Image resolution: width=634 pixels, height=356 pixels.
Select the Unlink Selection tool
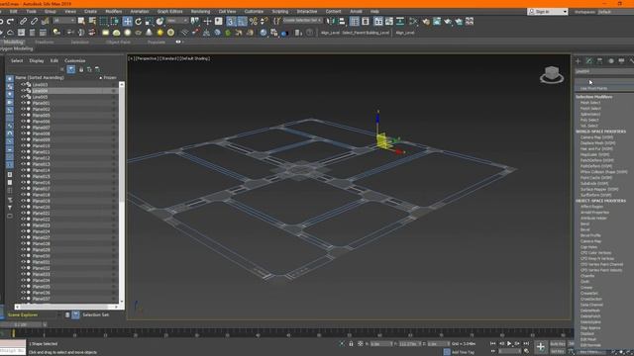[35, 21]
